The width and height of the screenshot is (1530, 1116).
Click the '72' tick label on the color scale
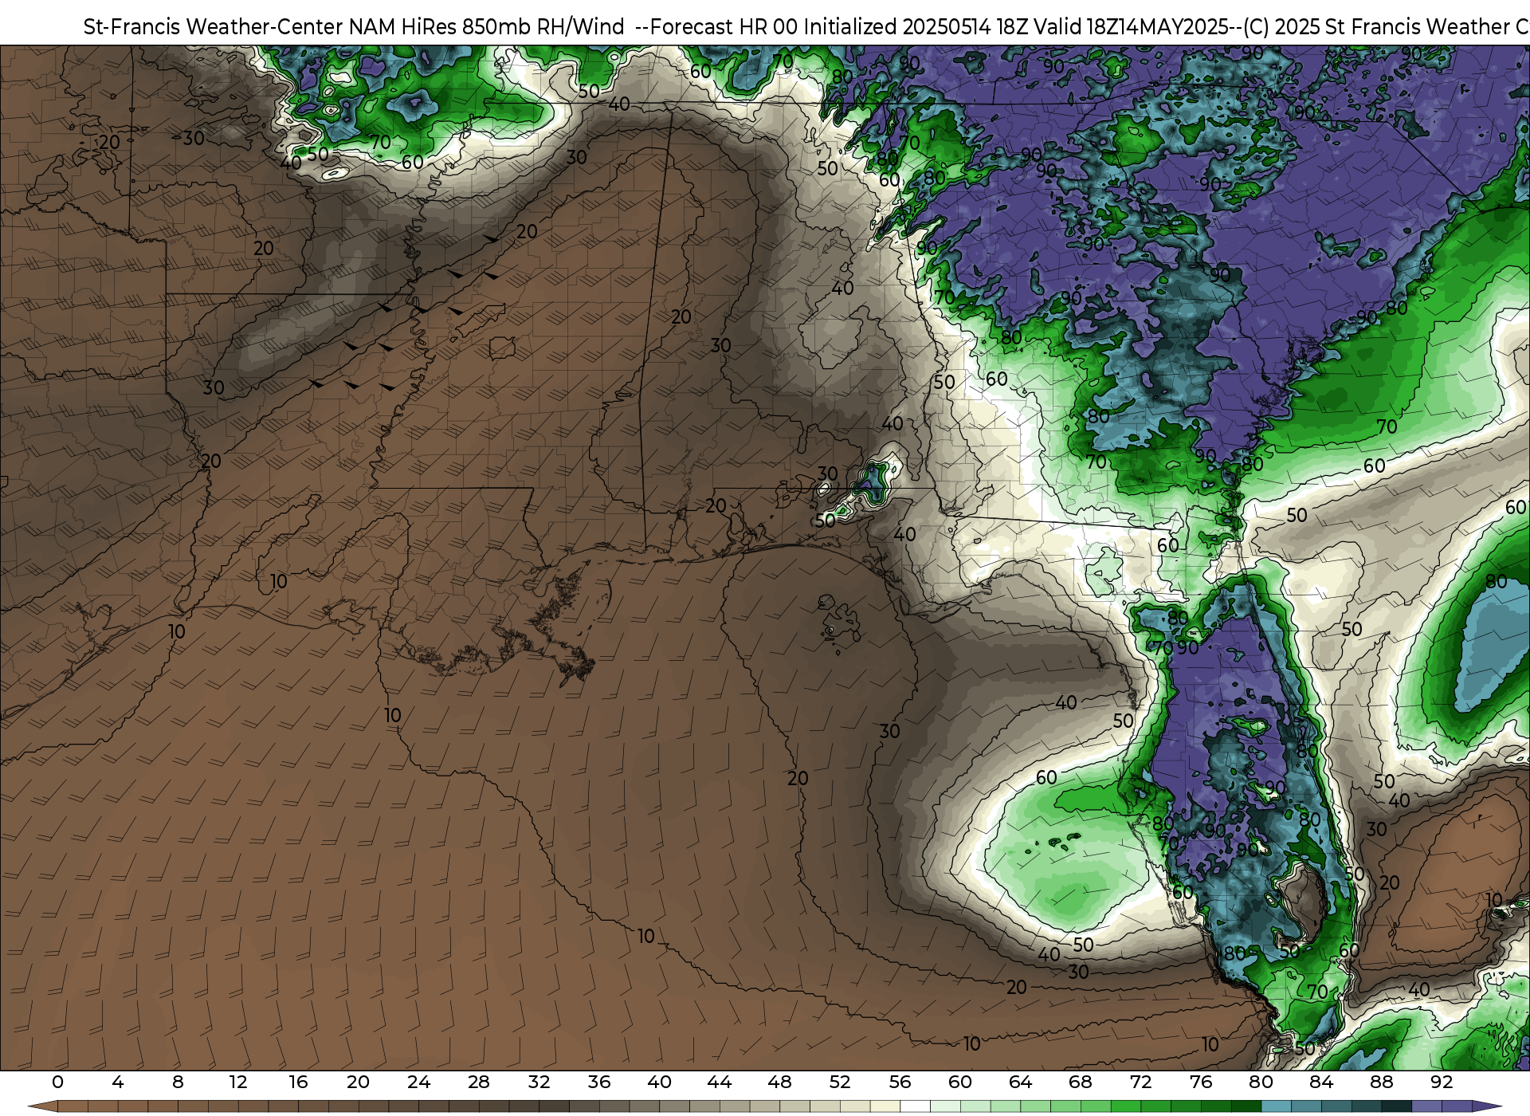click(1140, 1082)
